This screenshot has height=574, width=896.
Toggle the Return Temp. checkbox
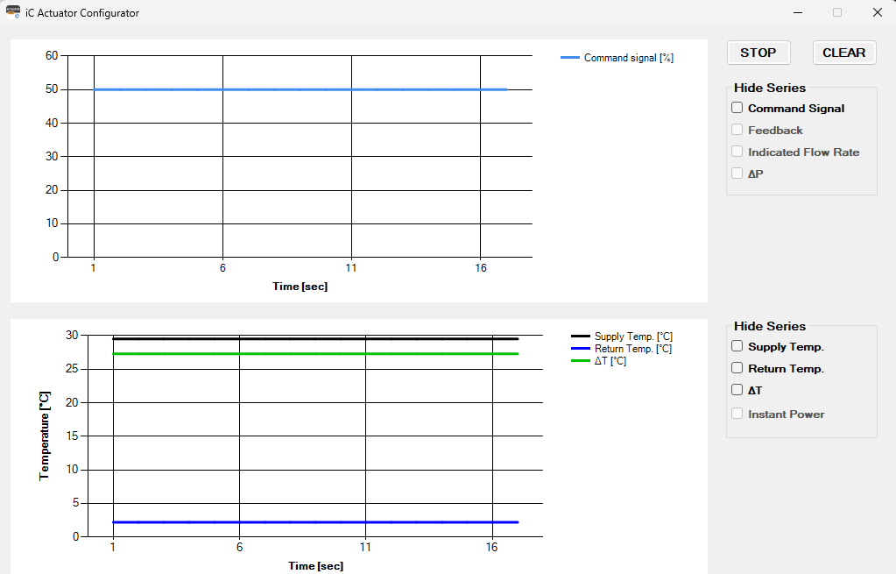coord(737,368)
